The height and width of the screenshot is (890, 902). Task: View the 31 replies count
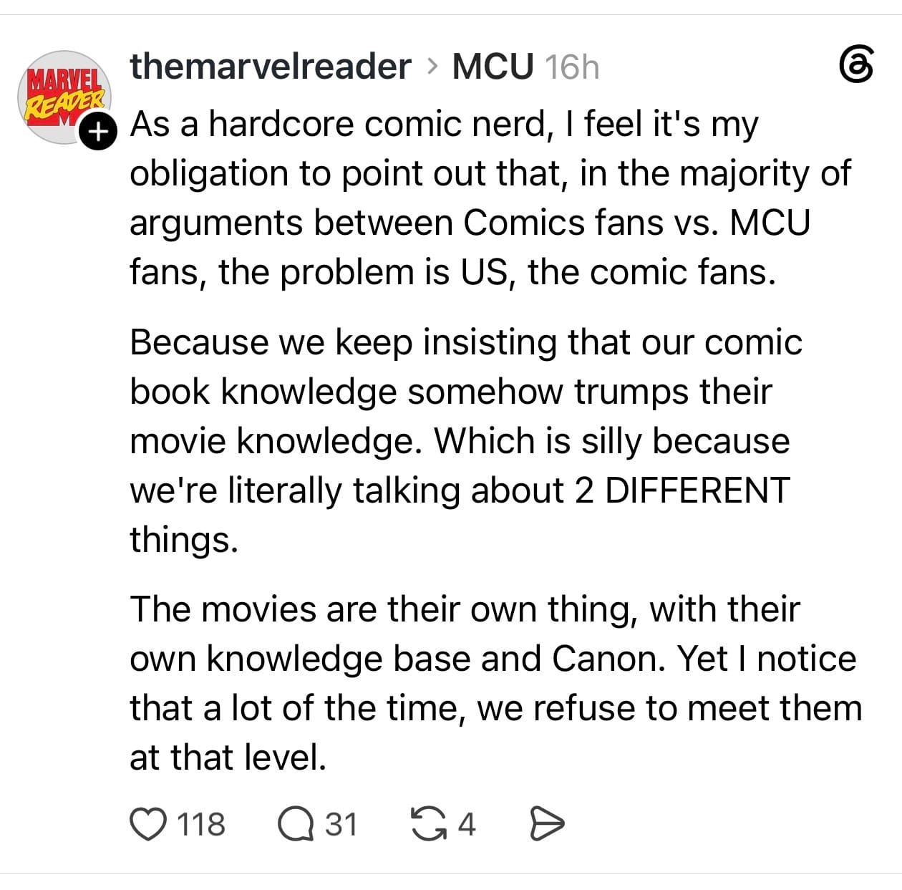click(341, 824)
